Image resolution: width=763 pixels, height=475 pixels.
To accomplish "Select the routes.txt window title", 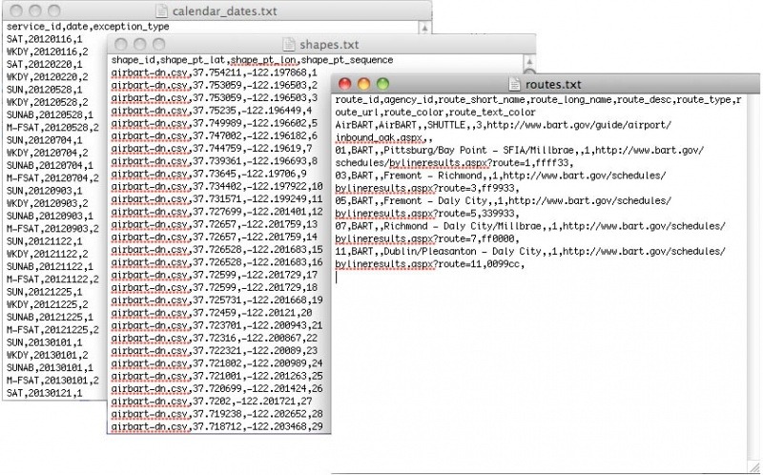I will (x=553, y=85).
